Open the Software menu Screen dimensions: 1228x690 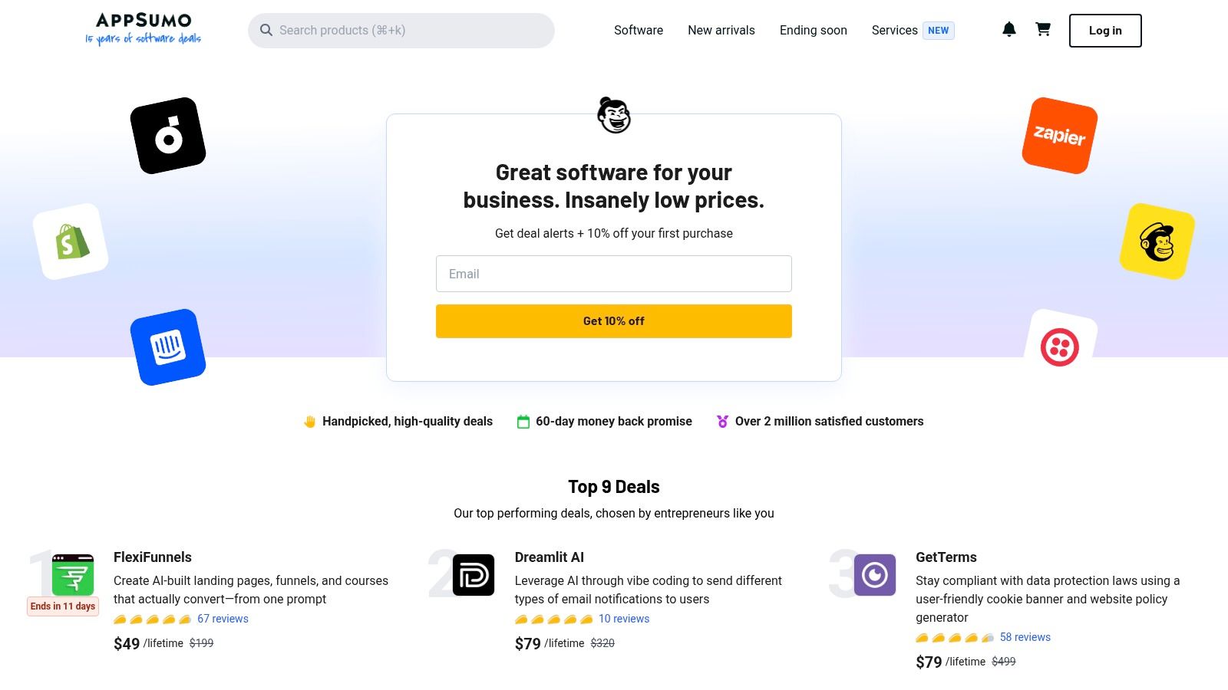(638, 30)
